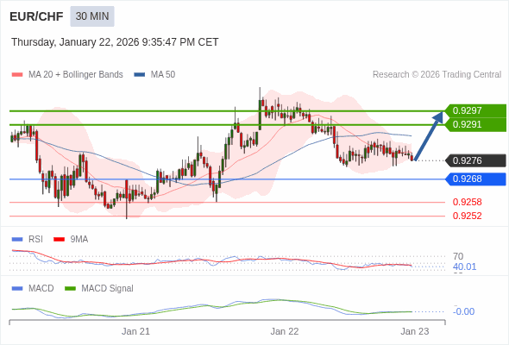Screen dimensions: 509x345
Task: Click the Jan 23 date axis label
Action: coord(415,331)
